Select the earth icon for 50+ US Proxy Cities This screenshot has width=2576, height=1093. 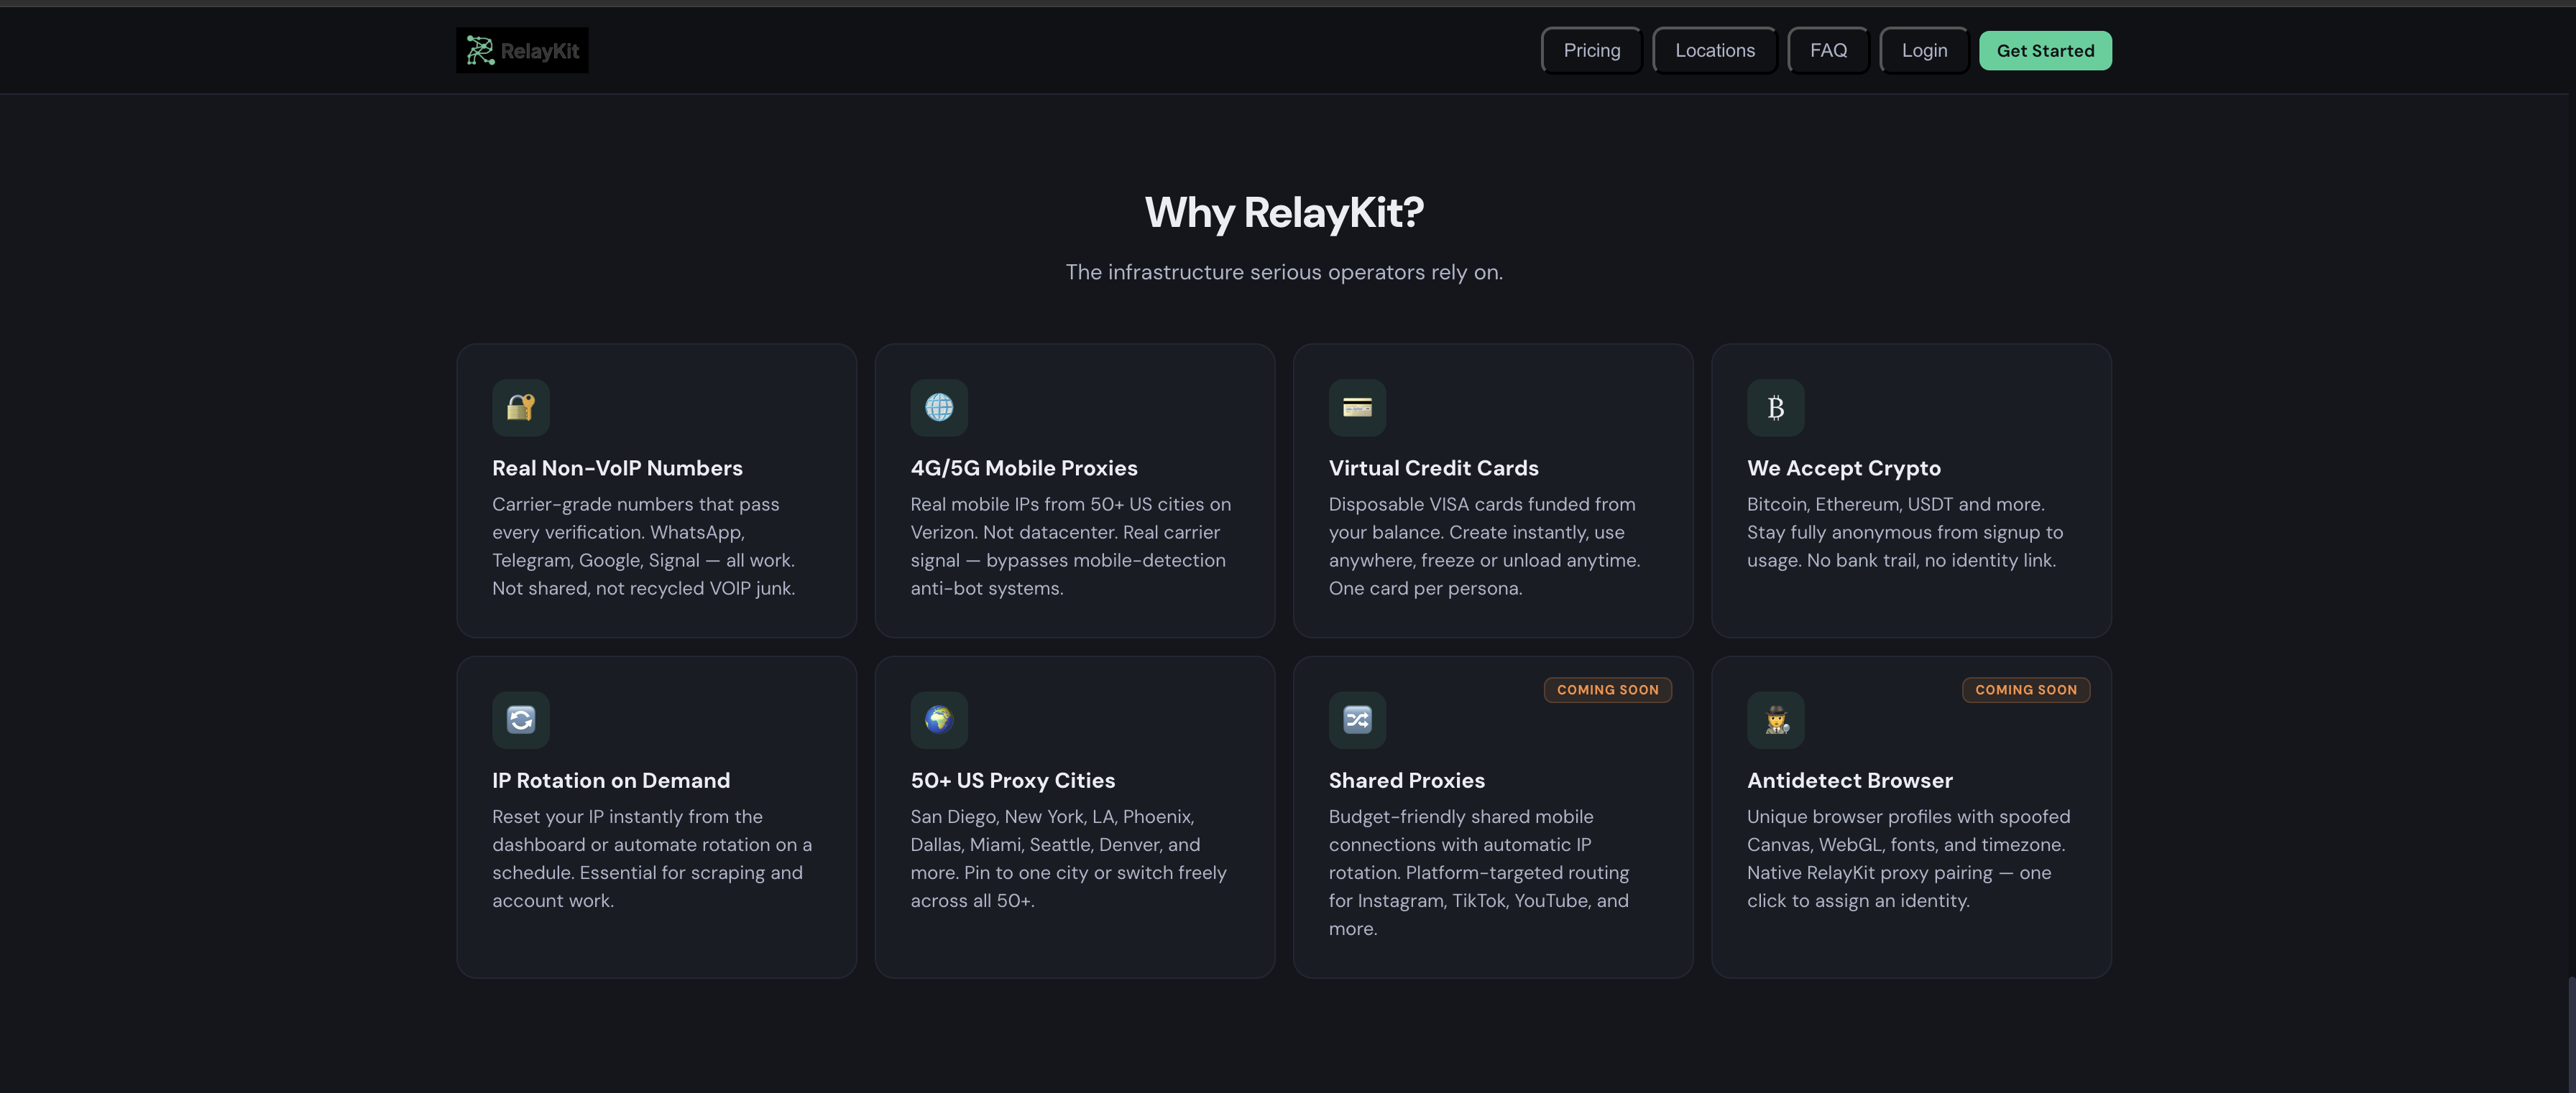[x=938, y=720]
